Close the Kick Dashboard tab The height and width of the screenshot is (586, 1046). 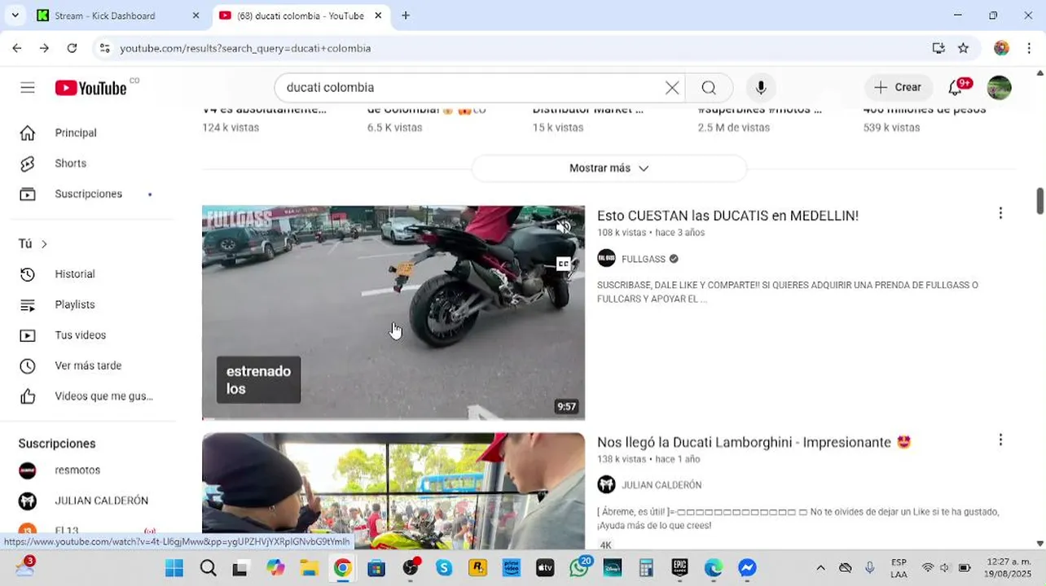click(x=196, y=15)
